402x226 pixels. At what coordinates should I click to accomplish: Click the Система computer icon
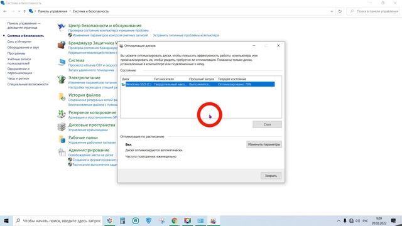point(62,62)
